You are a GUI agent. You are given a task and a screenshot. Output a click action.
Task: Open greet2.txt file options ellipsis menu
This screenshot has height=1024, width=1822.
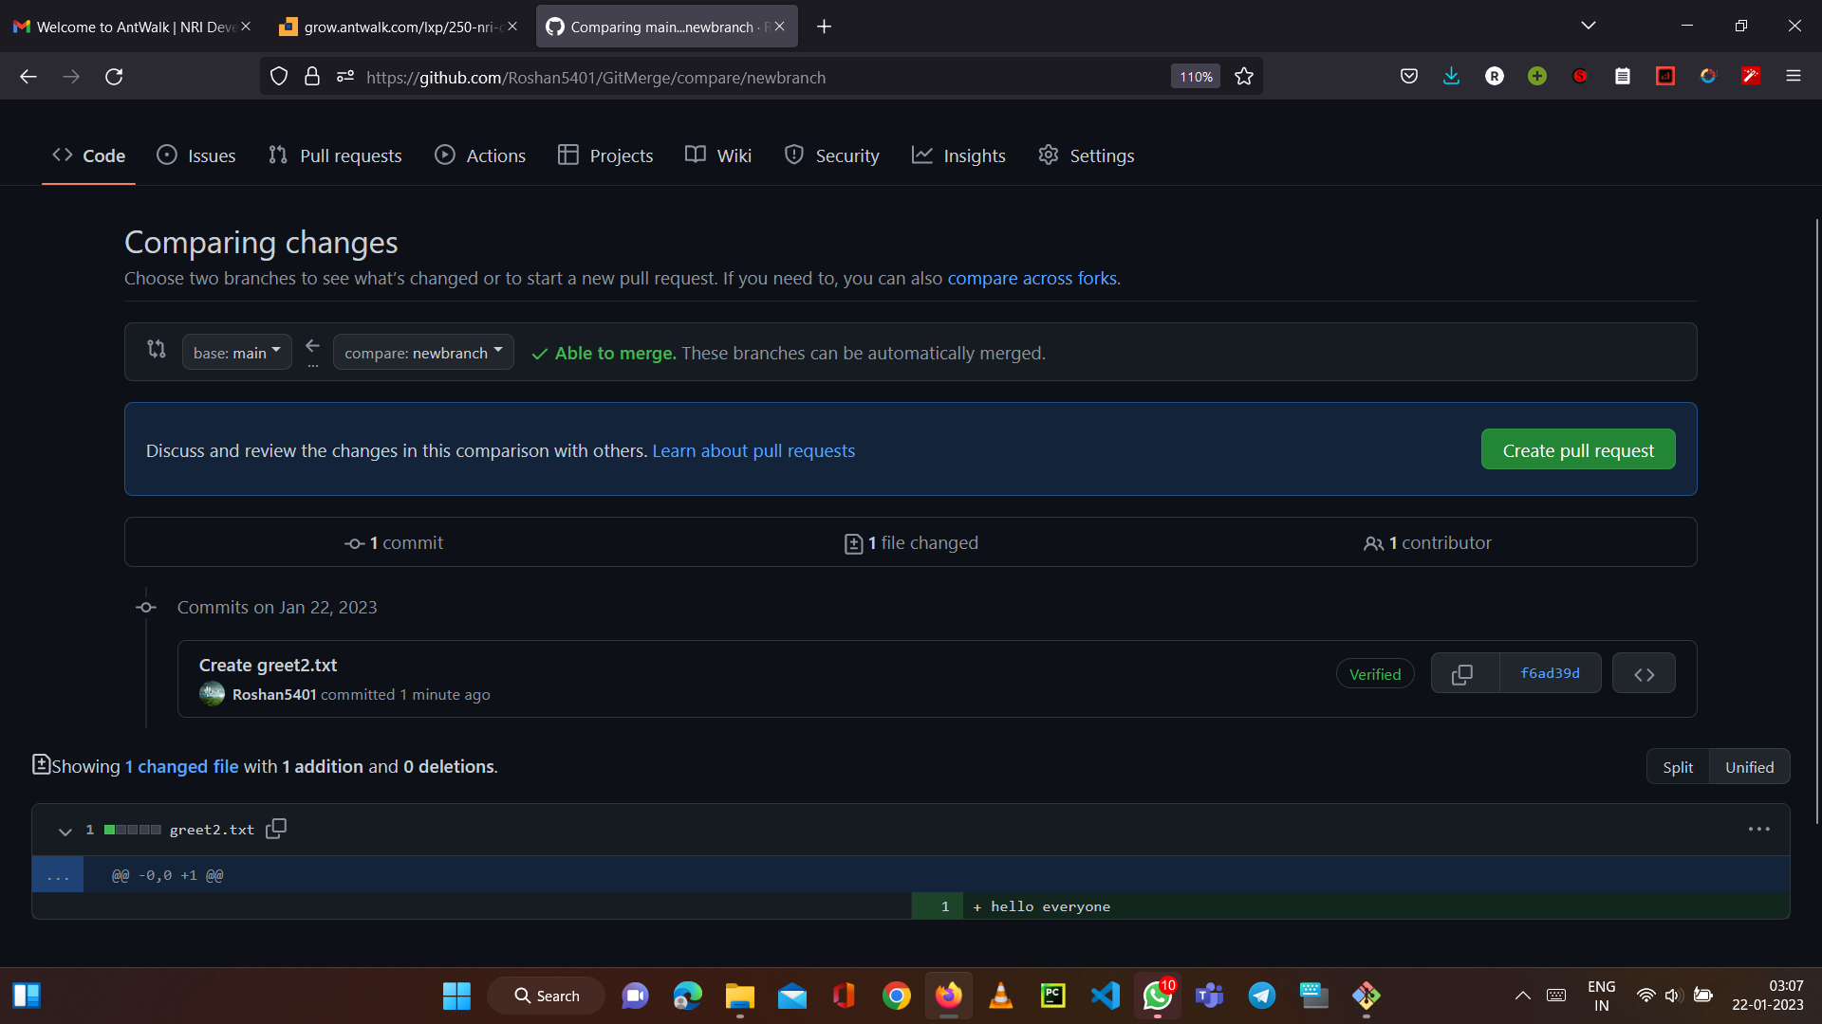pyautogui.click(x=1758, y=830)
